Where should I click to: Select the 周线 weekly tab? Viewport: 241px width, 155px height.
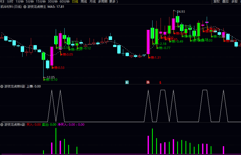click(84, 2)
